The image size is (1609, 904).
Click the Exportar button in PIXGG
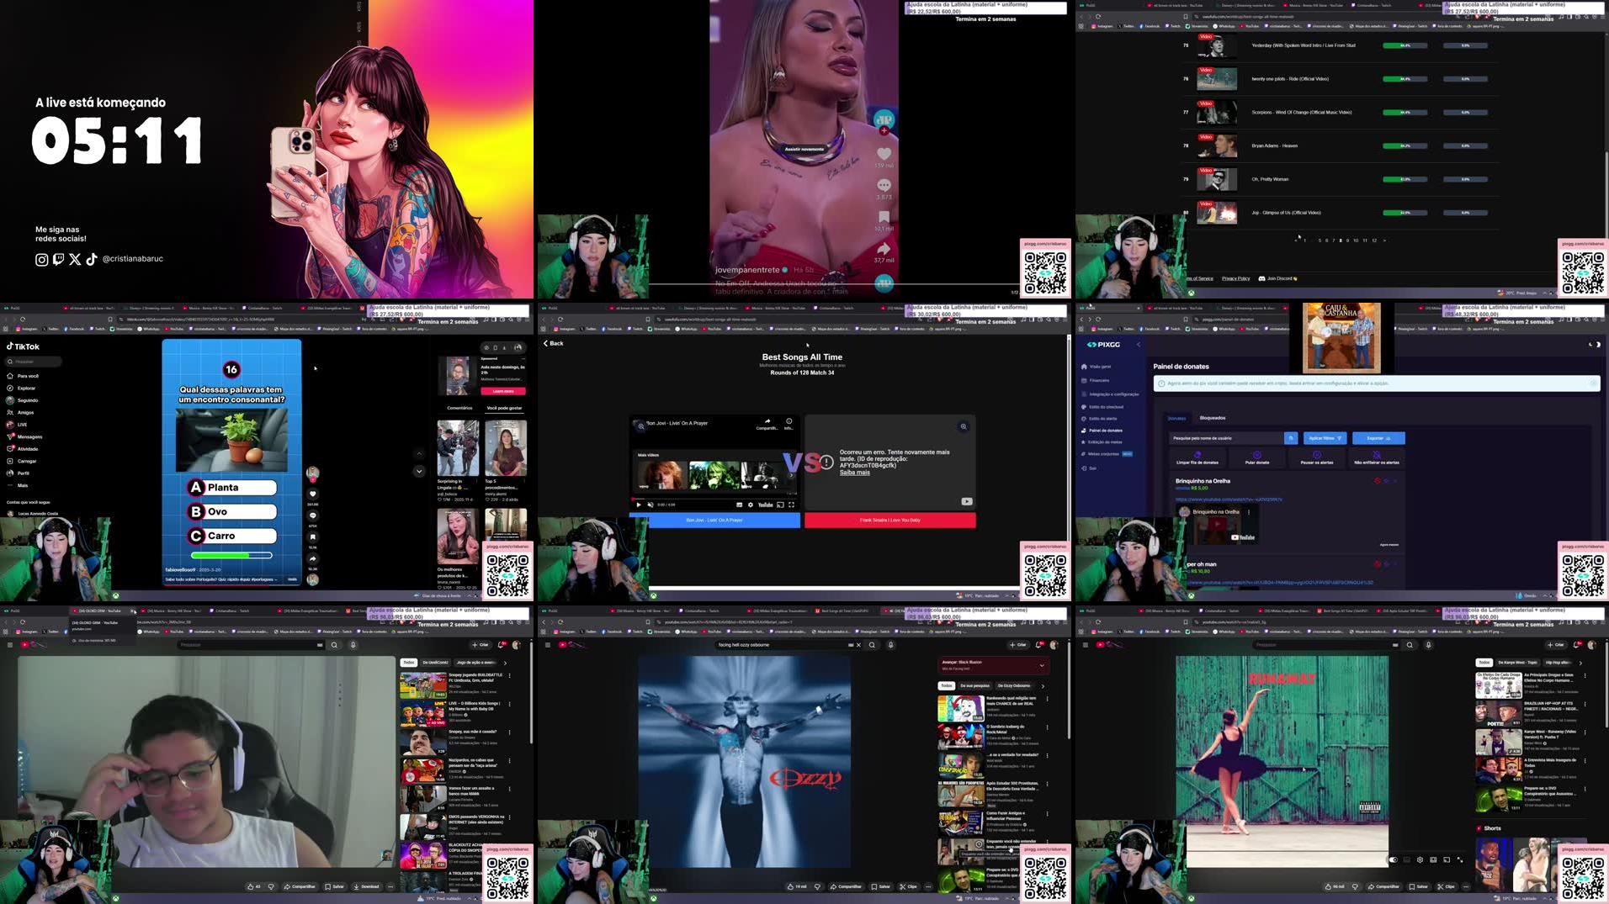tap(1378, 438)
